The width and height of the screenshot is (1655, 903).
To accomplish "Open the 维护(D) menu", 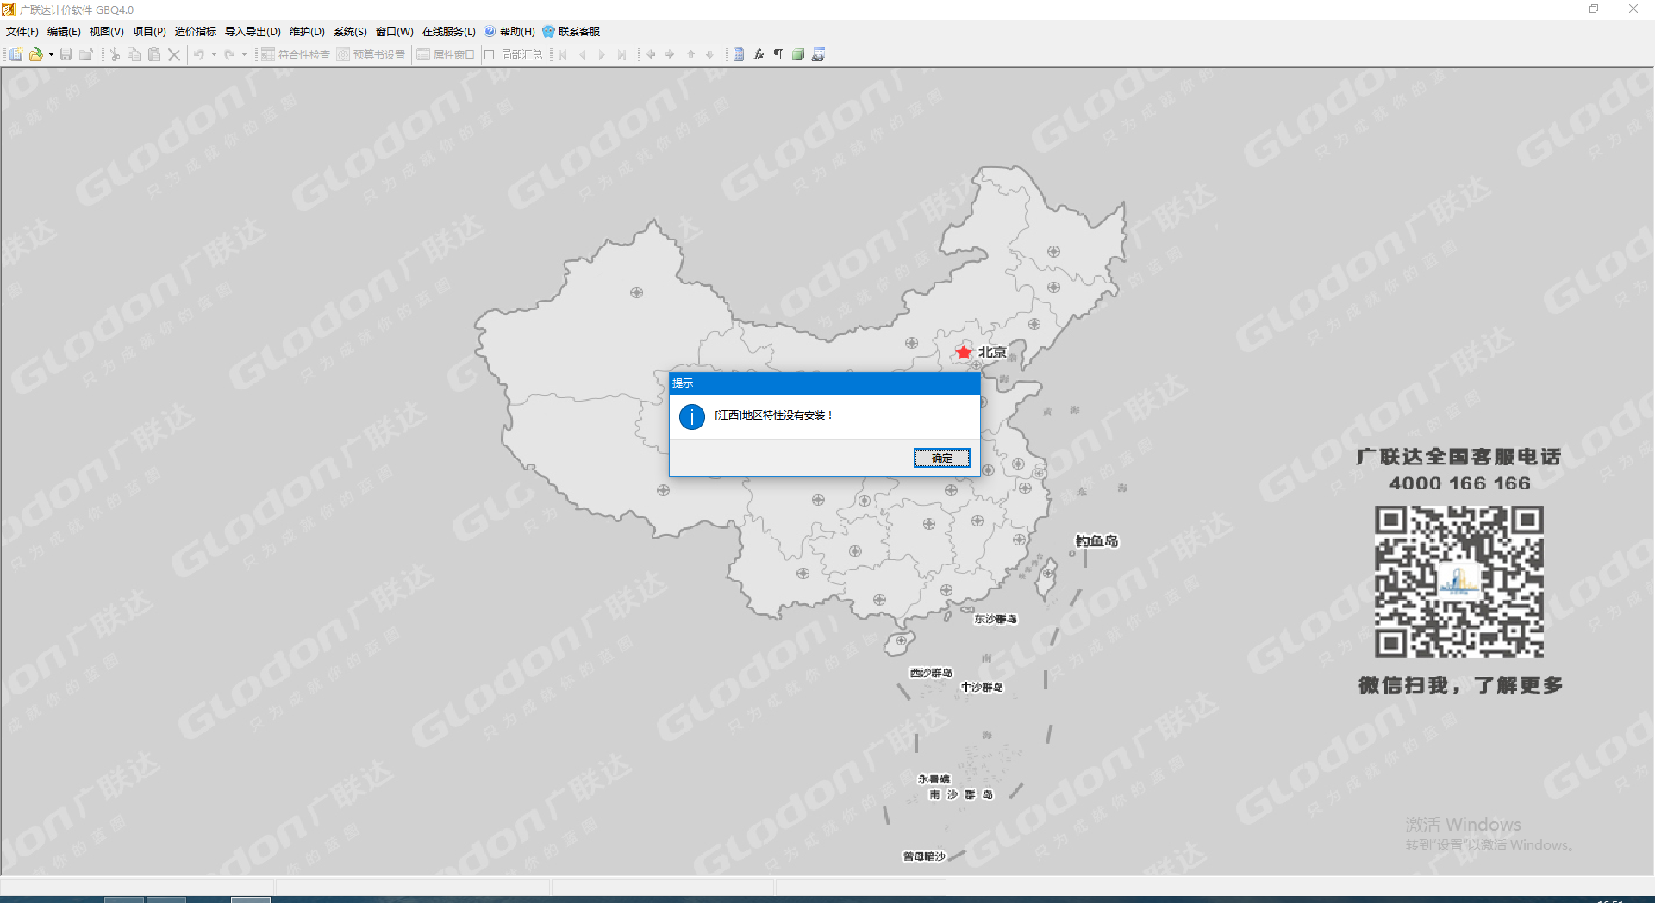I will click(x=307, y=32).
